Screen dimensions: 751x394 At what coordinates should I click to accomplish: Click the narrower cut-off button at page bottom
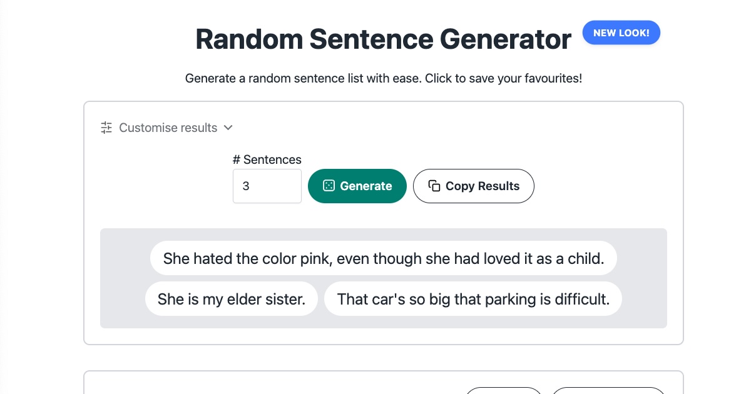click(504, 391)
